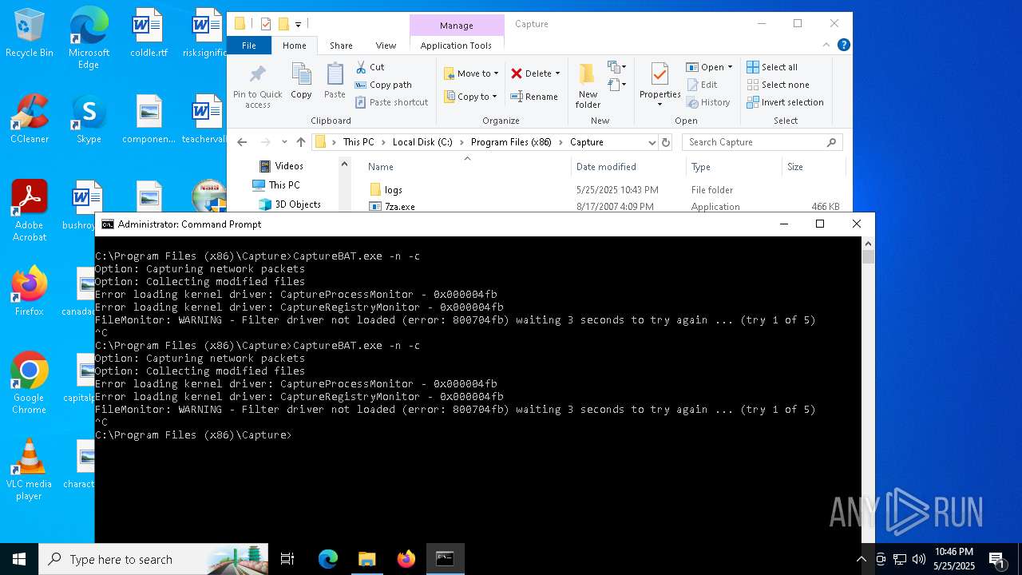1022x575 pixels.
Task: Open Move to dropdown
Action: point(471,73)
